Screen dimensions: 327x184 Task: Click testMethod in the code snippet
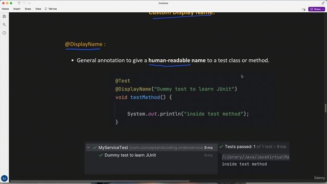[145, 98]
